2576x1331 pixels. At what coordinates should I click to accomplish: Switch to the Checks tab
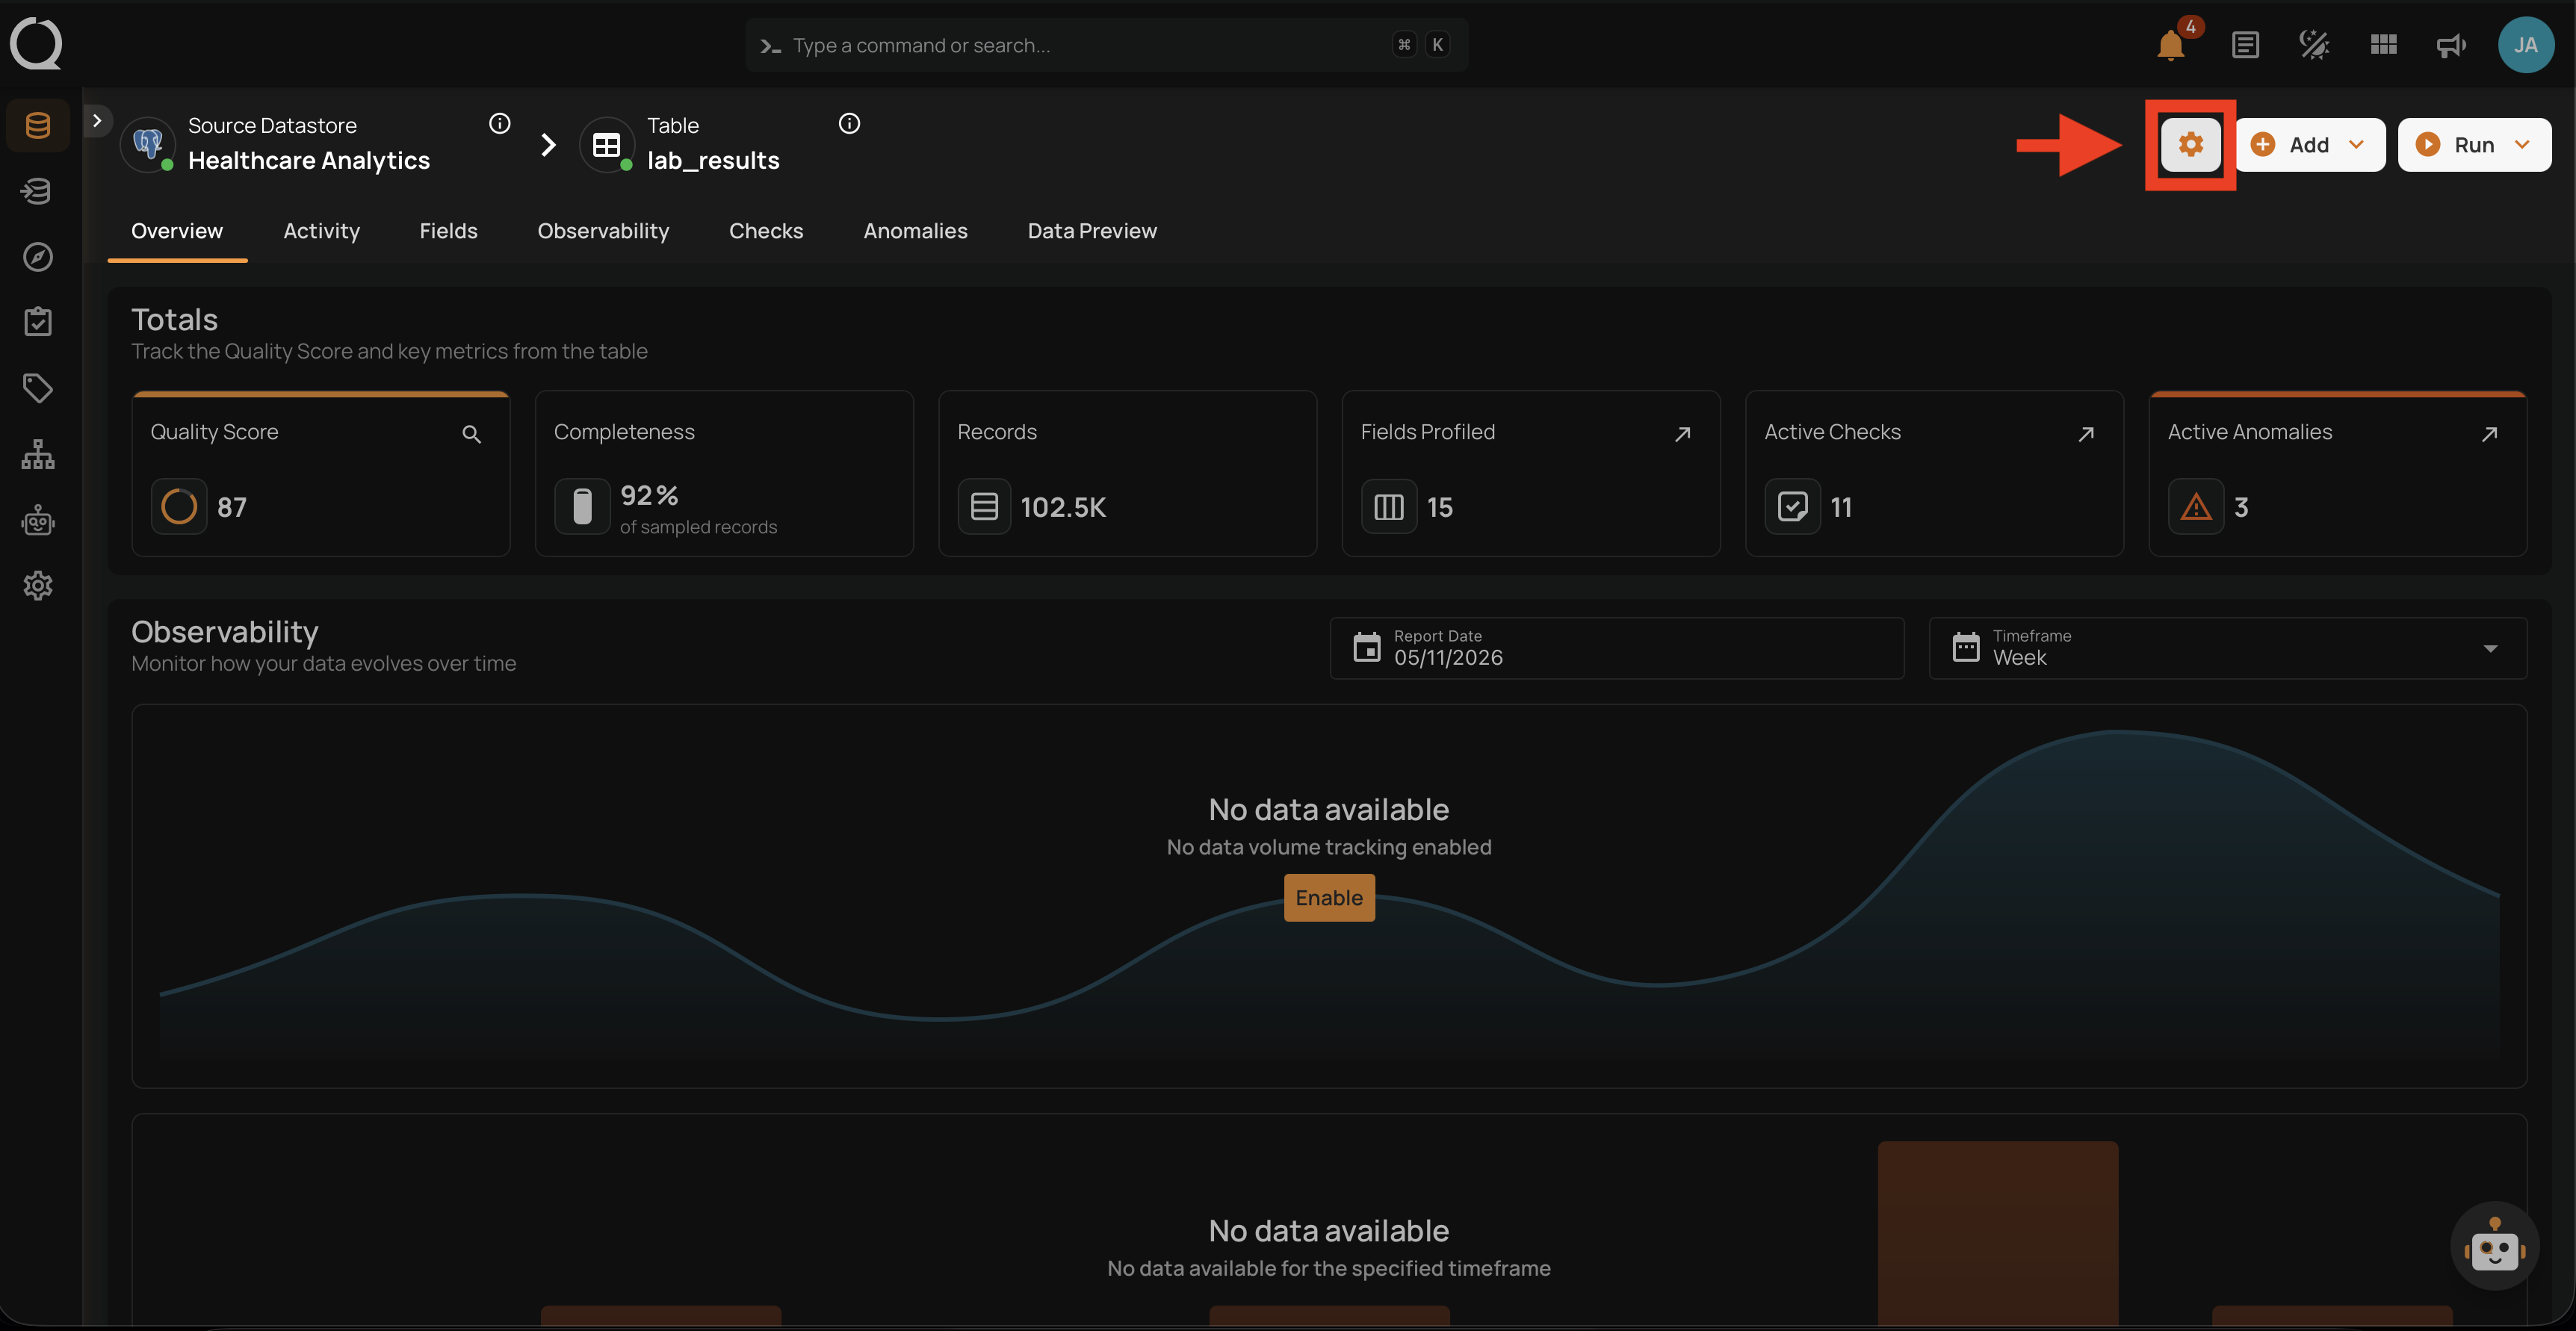click(x=766, y=231)
